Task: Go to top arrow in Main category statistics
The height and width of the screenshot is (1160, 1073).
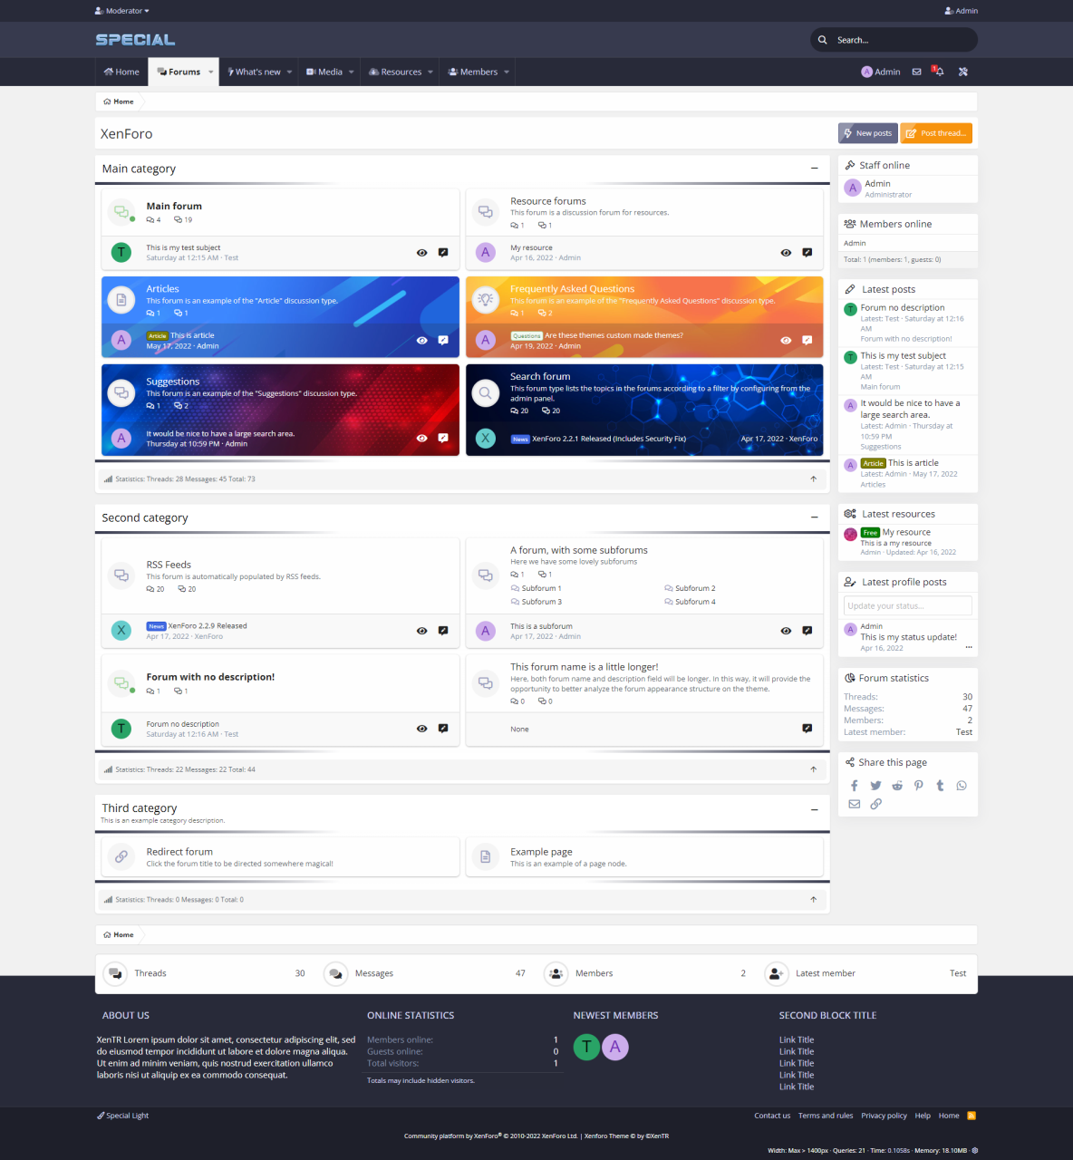Action: (x=814, y=478)
